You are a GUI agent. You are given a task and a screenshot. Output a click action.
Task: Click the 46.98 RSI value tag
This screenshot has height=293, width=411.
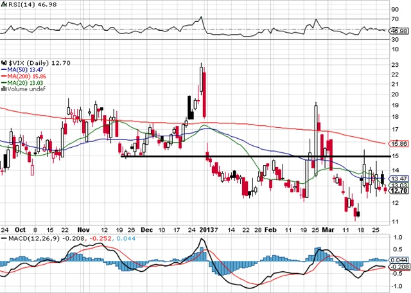point(399,30)
